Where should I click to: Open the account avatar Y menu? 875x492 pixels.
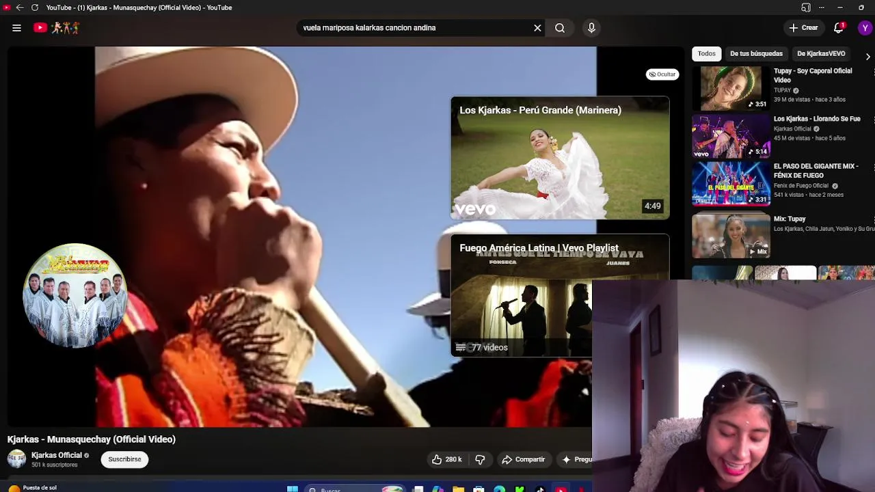(x=865, y=28)
